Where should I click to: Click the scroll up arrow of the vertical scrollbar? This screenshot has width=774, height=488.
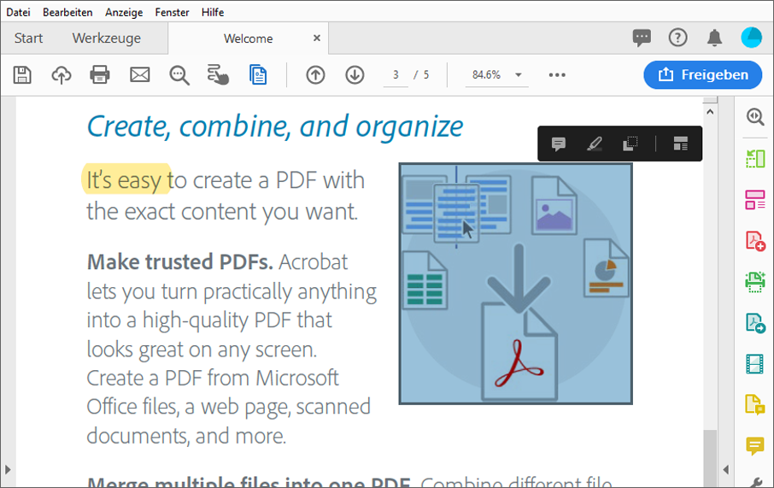coord(710,112)
